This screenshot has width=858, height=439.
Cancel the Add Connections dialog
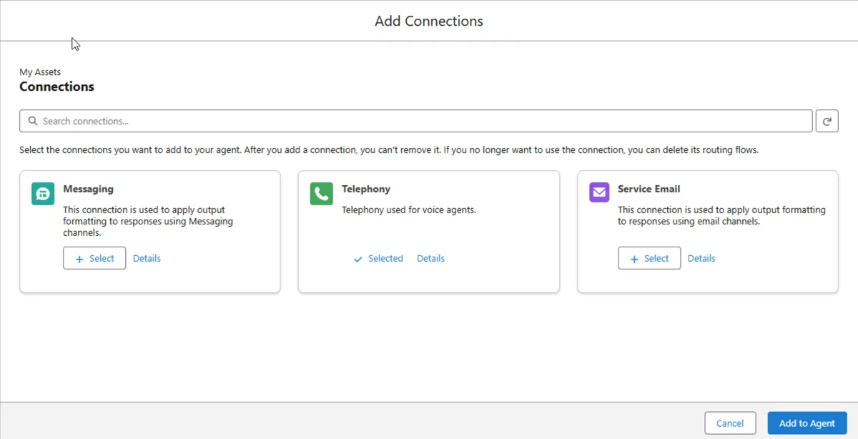tap(729, 423)
